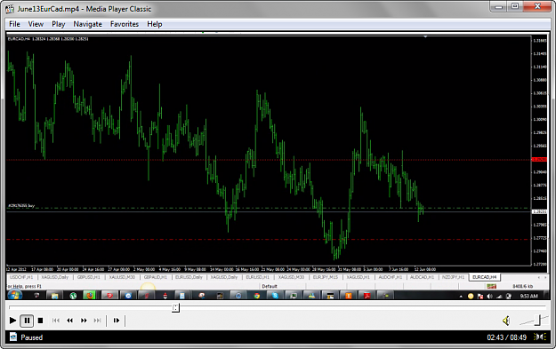Click the folder Explorer taskbar icon in video
This screenshot has width=556, height=349.
54,295
